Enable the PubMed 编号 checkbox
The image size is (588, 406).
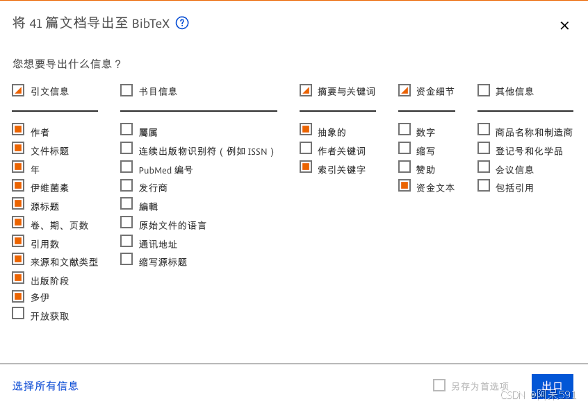tap(126, 167)
